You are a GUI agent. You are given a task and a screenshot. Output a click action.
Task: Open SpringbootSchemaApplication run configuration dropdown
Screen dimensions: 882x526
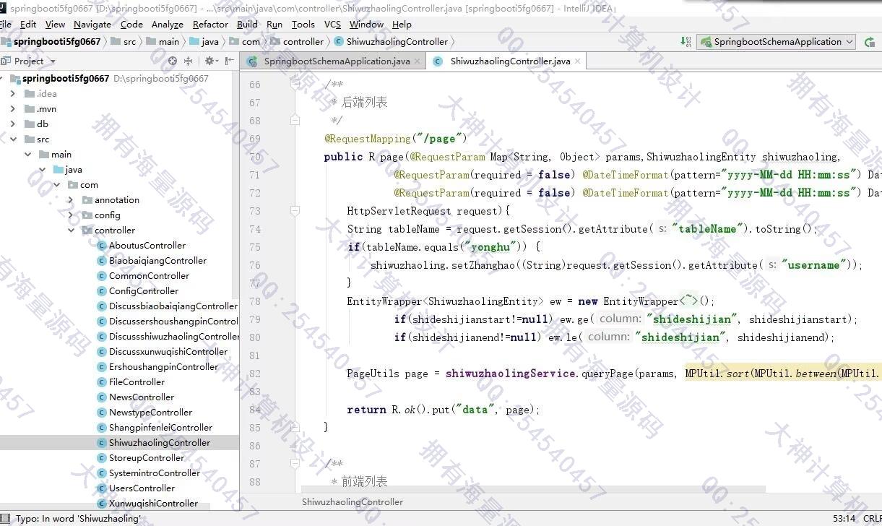777,42
